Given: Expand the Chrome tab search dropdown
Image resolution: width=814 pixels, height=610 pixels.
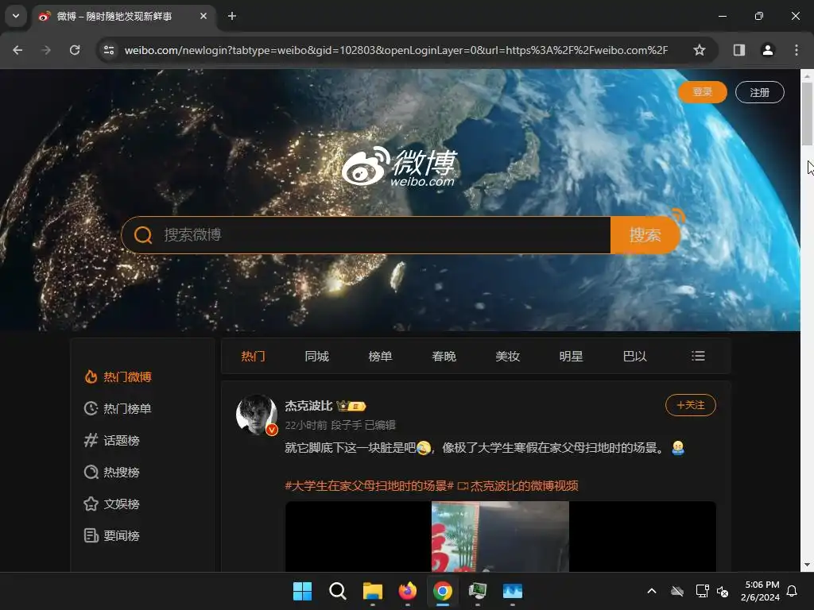Looking at the screenshot, I should tap(16, 16).
